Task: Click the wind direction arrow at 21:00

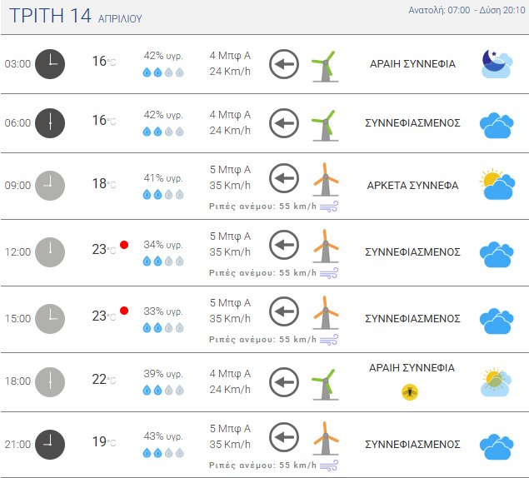Action: [x=284, y=436]
